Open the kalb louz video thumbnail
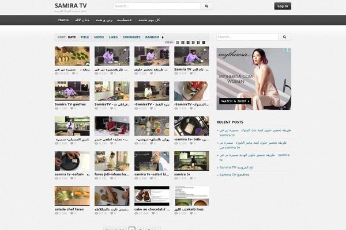 click(191, 196)
